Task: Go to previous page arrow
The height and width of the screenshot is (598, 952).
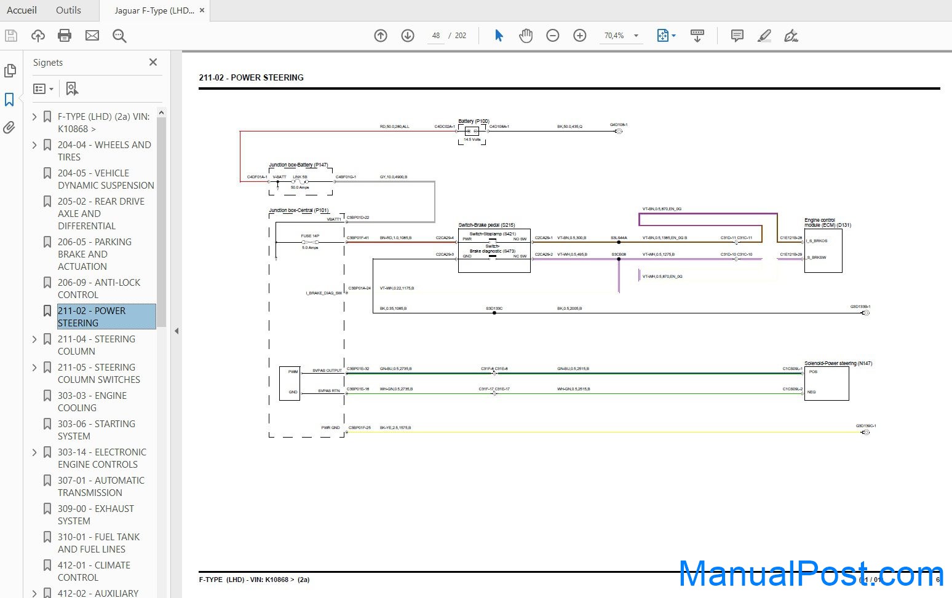Action: click(x=381, y=36)
